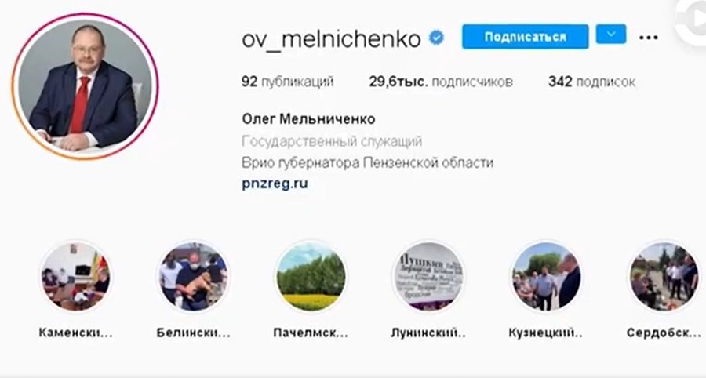Click the ov_melnichenko username heading
Viewport: 706px width, 378px height.
point(331,39)
